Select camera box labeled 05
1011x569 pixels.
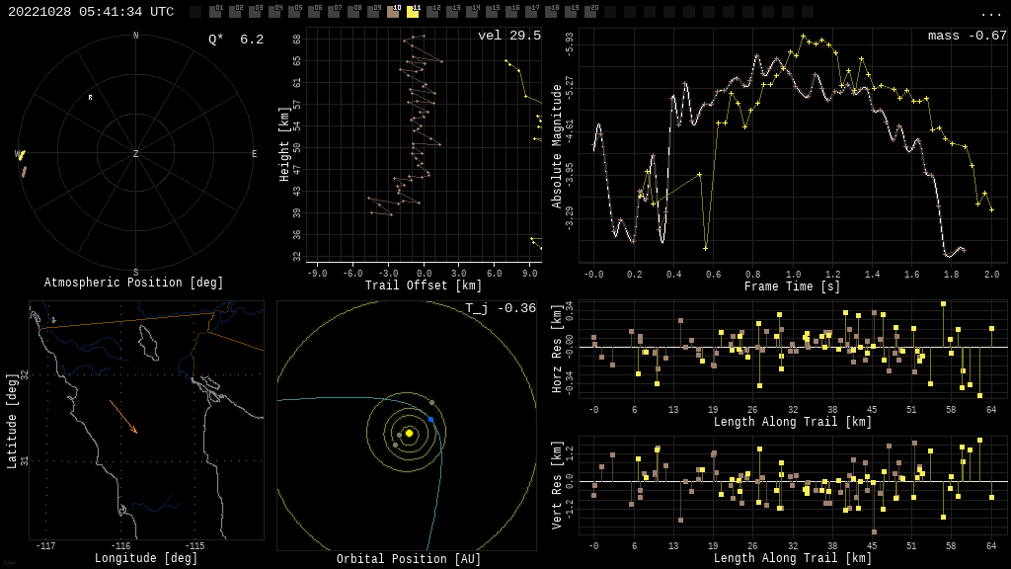pos(294,12)
